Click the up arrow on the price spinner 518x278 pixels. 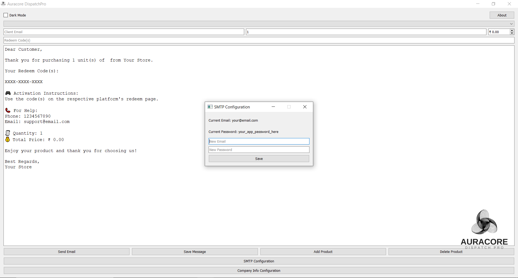click(x=512, y=30)
